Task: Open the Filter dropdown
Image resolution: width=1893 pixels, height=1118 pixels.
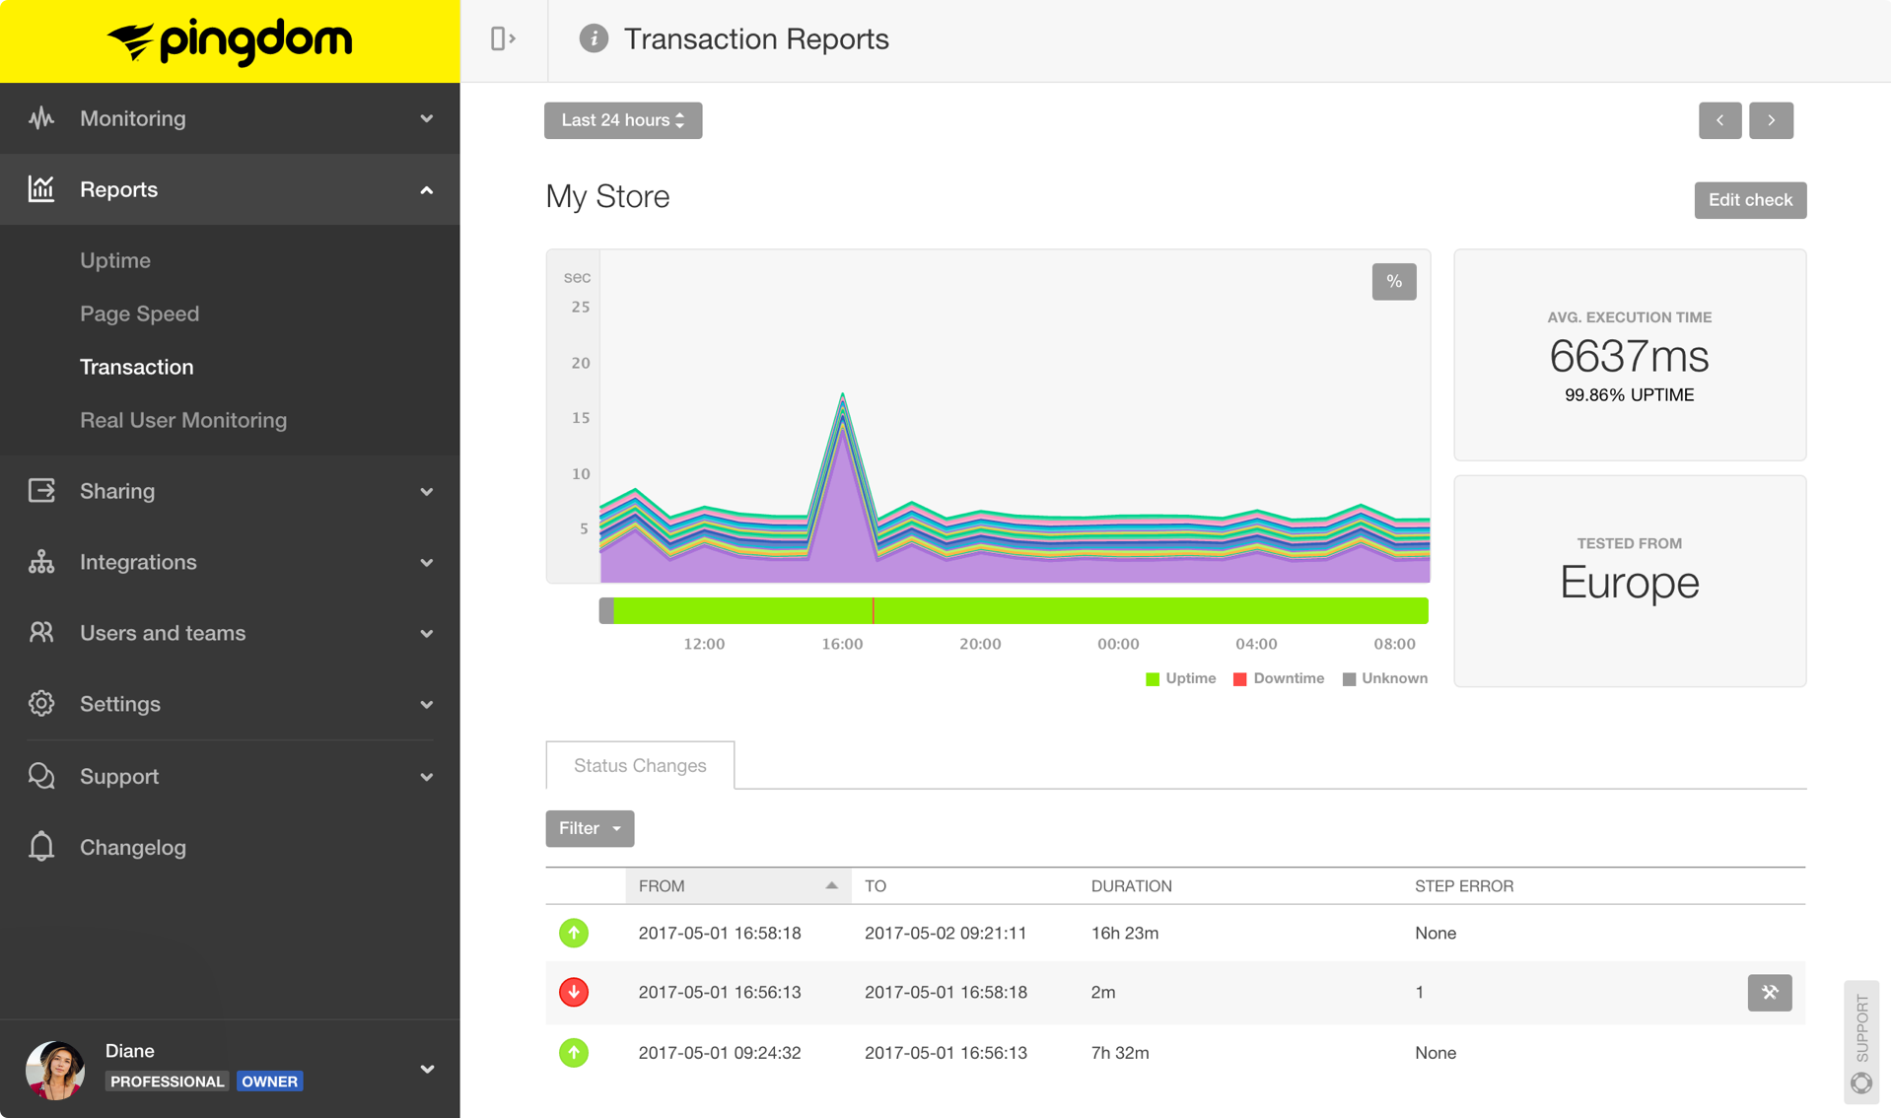Action: (589, 828)
